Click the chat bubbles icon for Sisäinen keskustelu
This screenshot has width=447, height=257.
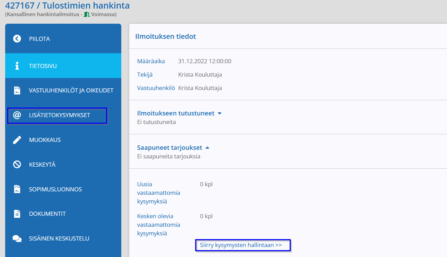(17, 238)
